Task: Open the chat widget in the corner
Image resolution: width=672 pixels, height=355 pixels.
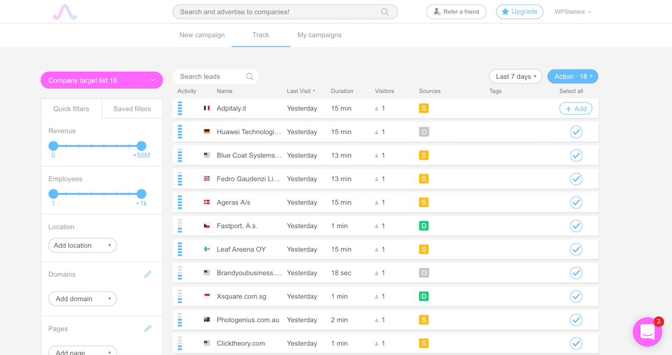Action: 647,331
